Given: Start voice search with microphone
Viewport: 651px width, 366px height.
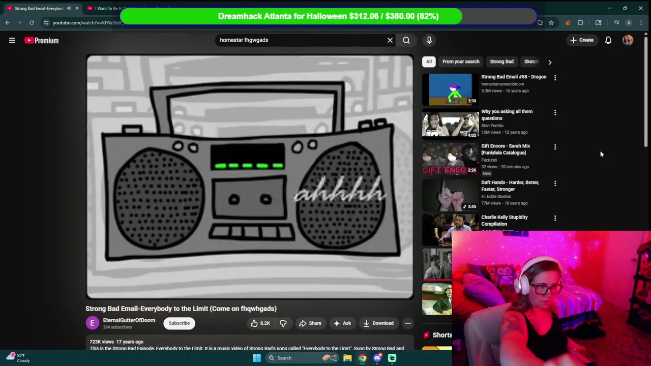Looking at the screenshot, I should [x=429, y=40].
